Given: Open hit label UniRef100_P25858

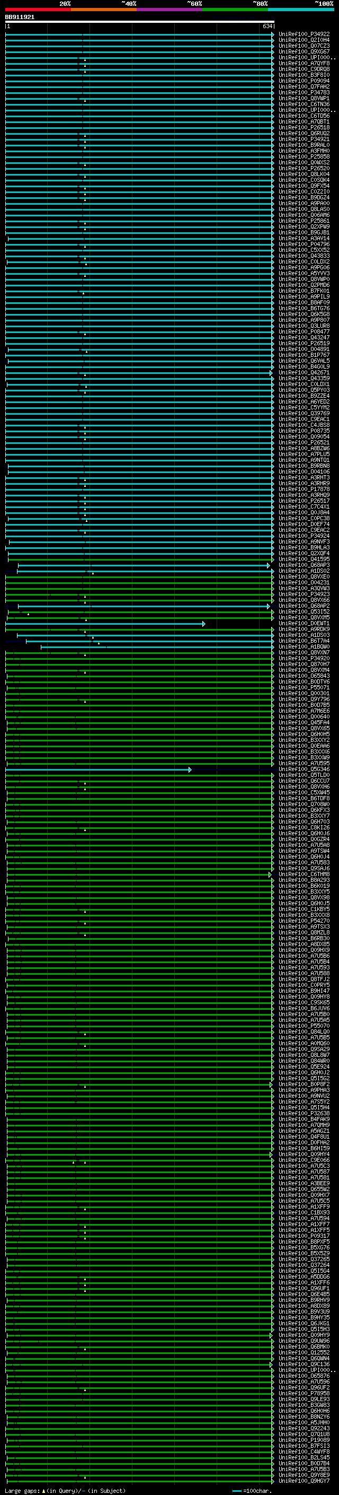Looking at the screenshot, I should [x=304, y=156].
